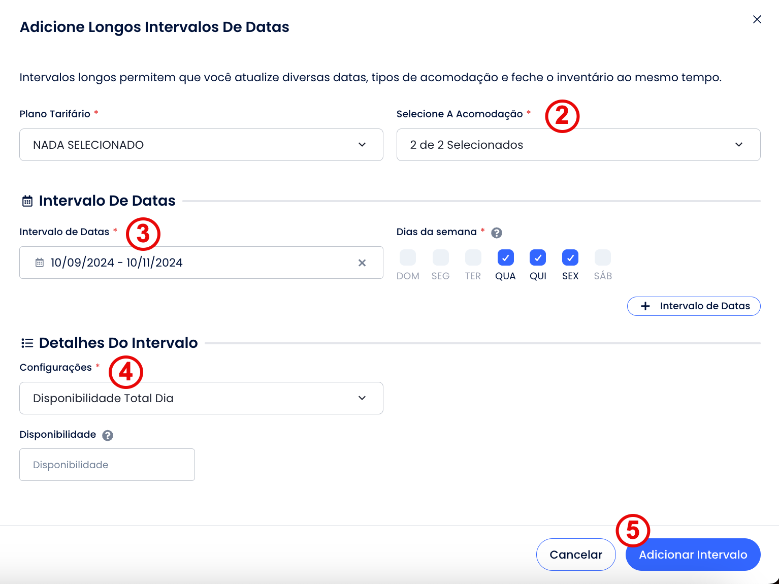This screenshot has height=584, width=779.
Task: Click the Adicionar Intervalo button
Action: 693,555
